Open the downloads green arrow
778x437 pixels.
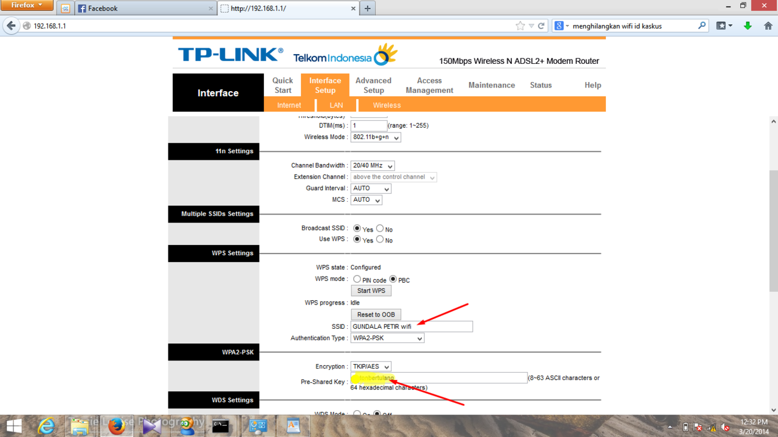point(748,26)
